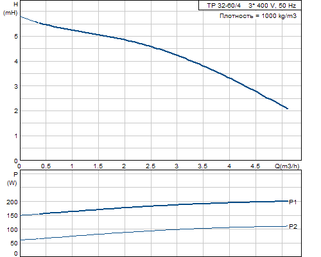This screenshot has height=257, width=321.
Task: Click the 200 tick on the power axis
Action: [x=12, y=202]
